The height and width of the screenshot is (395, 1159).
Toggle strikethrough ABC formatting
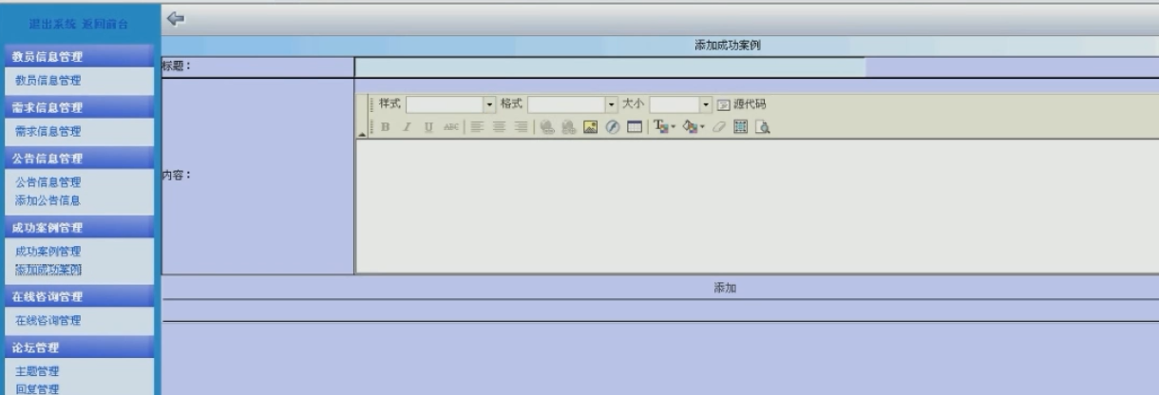click(451, 127)
